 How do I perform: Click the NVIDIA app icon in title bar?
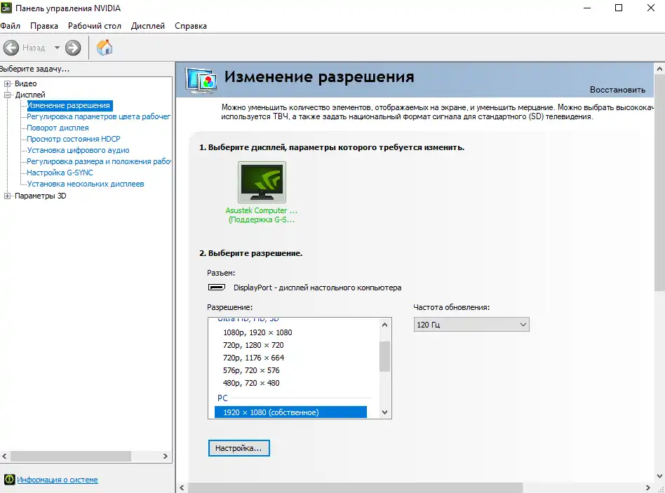click(x=6, y=8)
